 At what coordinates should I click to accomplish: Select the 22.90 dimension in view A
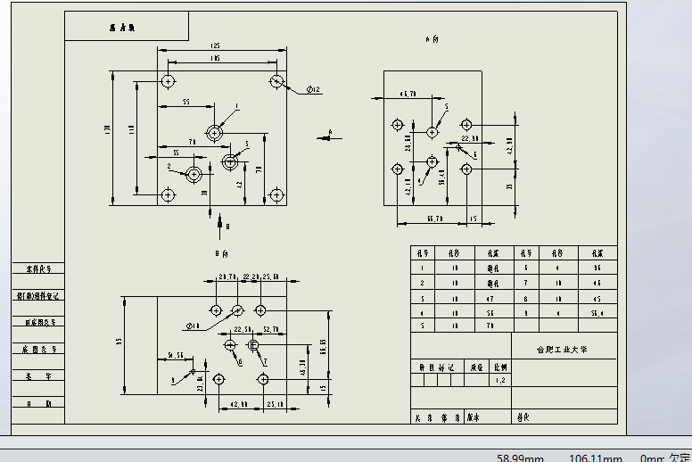[470, 138]
